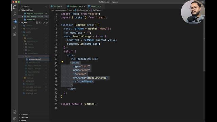The width and height of the screenshot is (217, 122).
Task: Open the Manage gear icon
Action: [x=15, y=119]
